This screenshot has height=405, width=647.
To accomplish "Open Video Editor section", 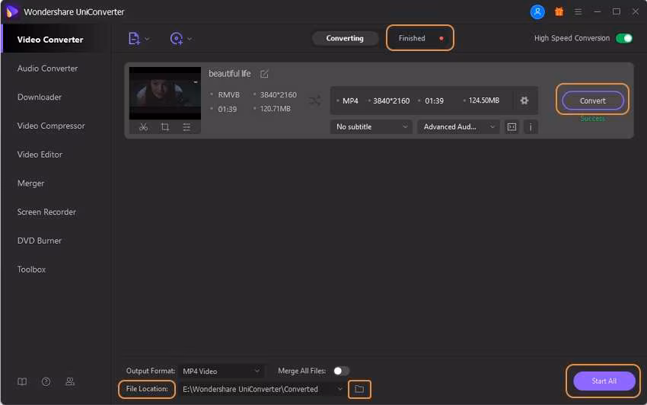I will click(40, 155).
